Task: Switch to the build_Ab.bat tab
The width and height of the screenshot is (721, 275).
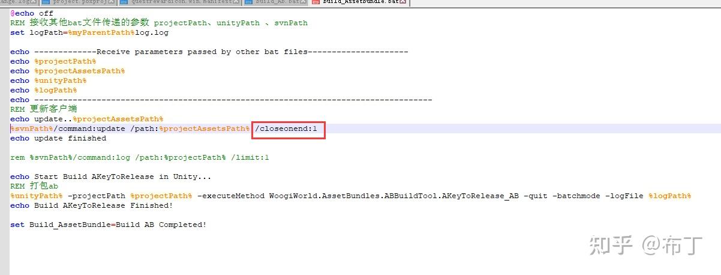Action: pos(276,2)
